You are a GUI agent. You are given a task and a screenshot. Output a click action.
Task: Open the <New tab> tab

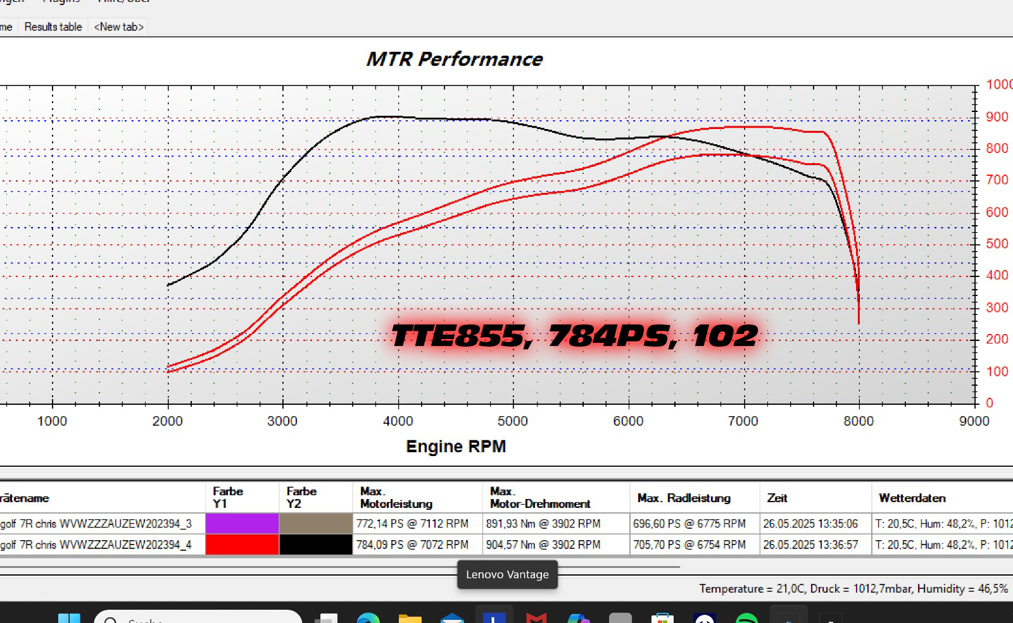click(x=118, y=27)
